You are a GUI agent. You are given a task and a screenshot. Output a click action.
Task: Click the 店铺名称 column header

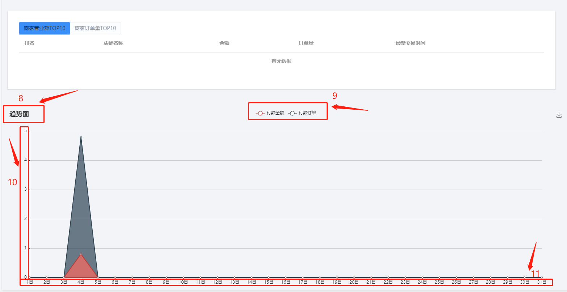(x=113, y=43)
